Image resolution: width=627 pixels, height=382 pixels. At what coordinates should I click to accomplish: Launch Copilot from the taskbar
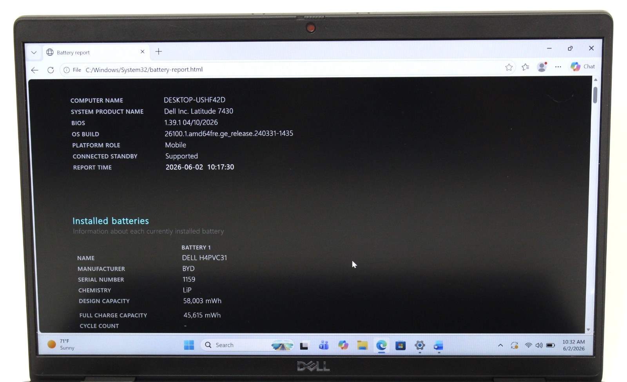point(343,345)
